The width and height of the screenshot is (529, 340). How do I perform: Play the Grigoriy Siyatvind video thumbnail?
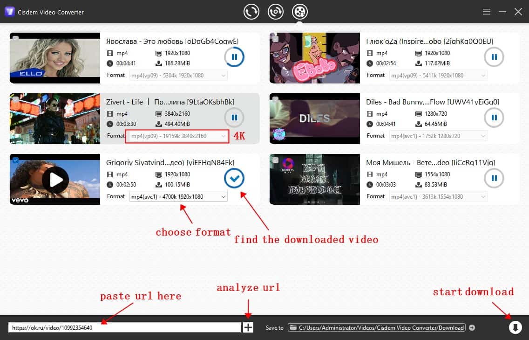(55, 180)
